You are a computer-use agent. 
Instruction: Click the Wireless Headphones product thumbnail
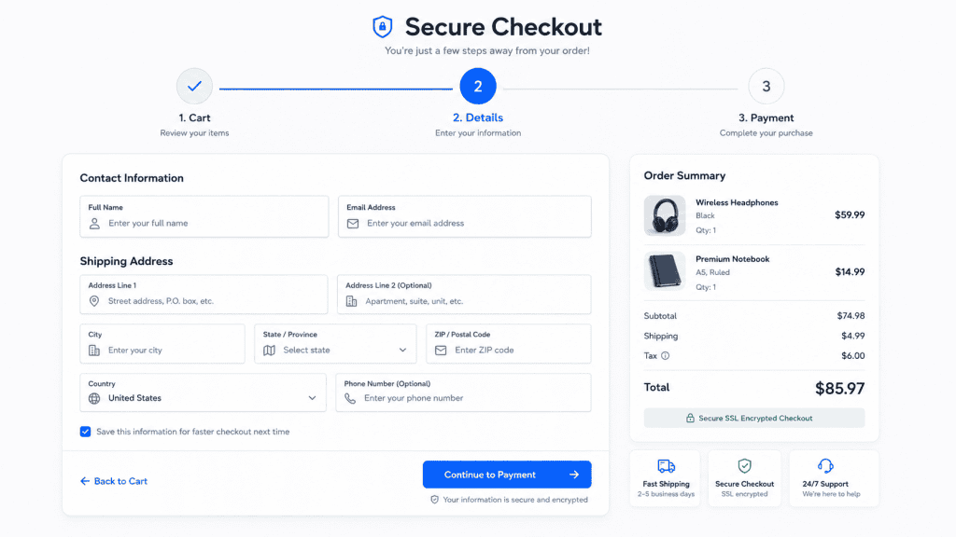(665, 215)
